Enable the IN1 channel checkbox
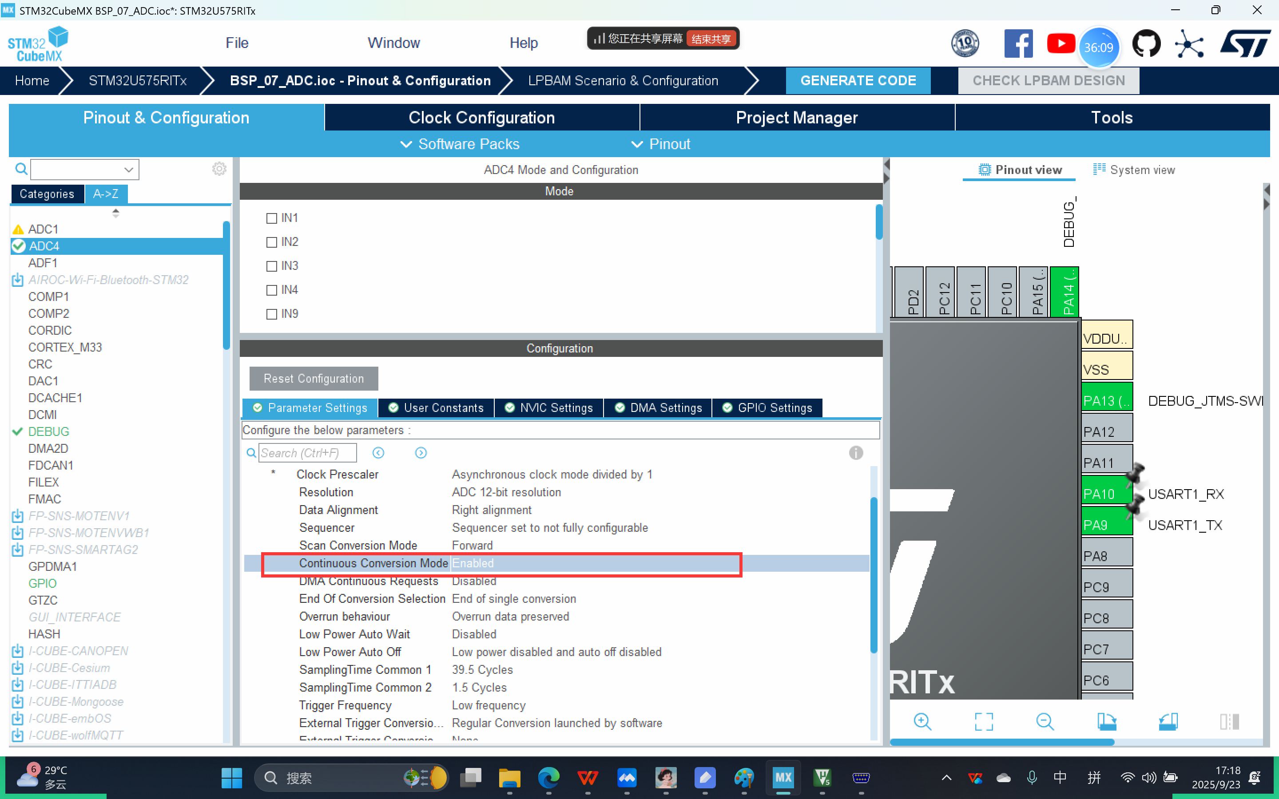This screenshot has height=799, width=1279. point(272,218)
